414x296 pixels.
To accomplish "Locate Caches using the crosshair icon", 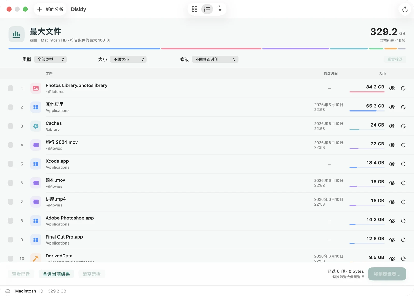I will click(403, 126).
